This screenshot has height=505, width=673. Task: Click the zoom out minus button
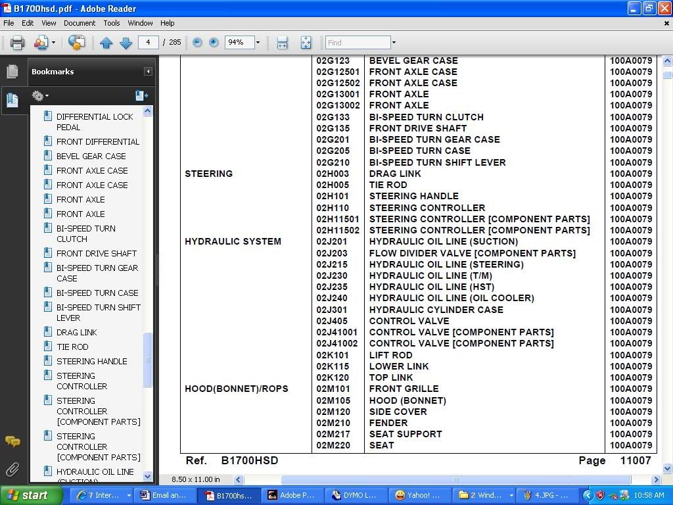pos(197,42)
